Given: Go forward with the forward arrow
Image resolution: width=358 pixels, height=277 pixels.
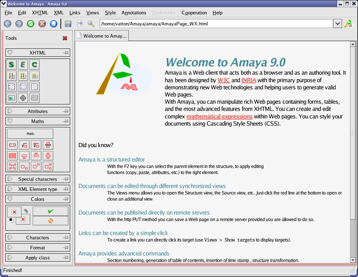Looking at the screenshot, I should 19,24.
